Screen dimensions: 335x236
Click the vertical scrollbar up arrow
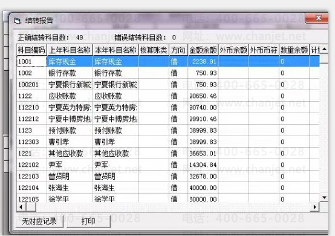point(324,50)
